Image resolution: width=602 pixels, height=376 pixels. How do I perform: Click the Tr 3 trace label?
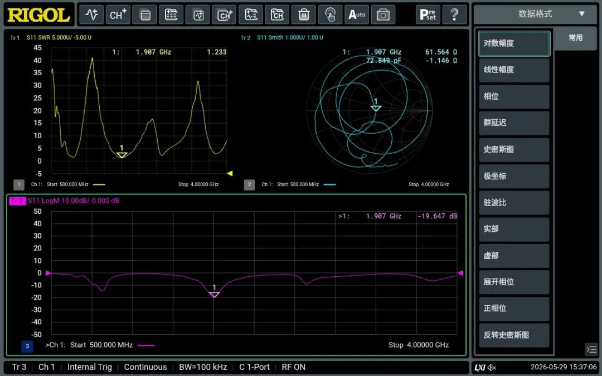click(17, 201)
